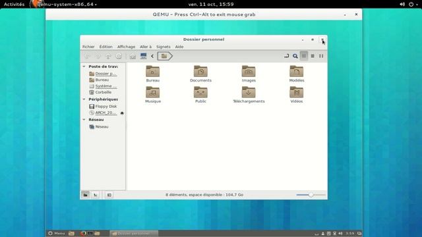Go back using the toolbar back arrow
The image size is (422, 237).
coord(87,56)
